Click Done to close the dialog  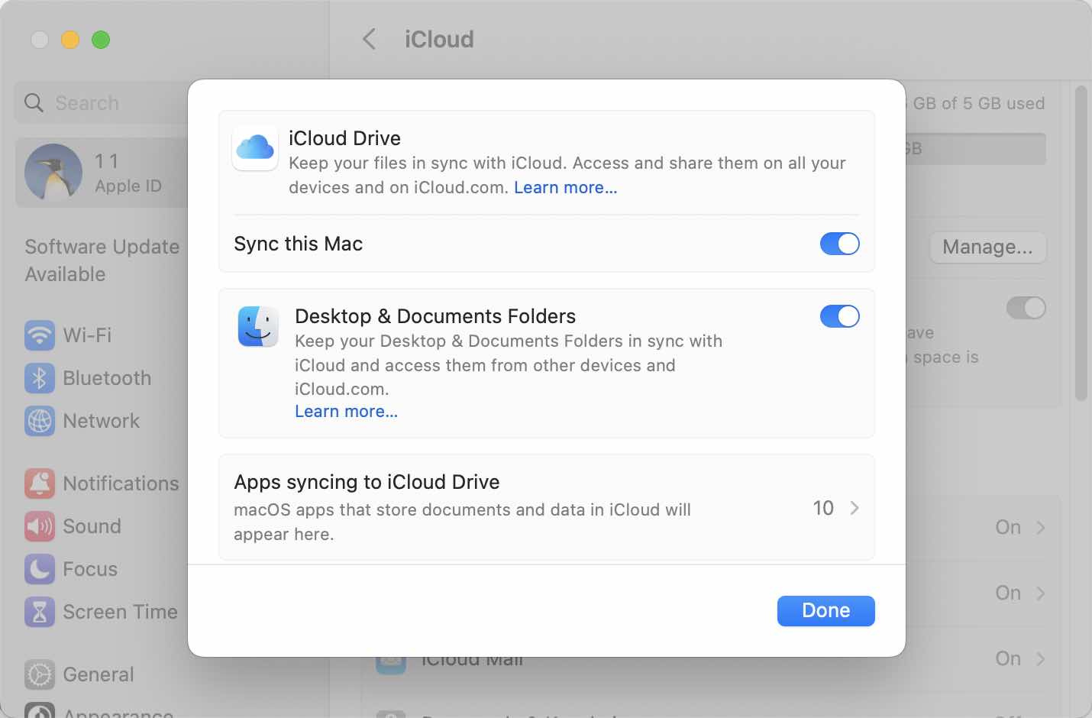pos(825,610)
